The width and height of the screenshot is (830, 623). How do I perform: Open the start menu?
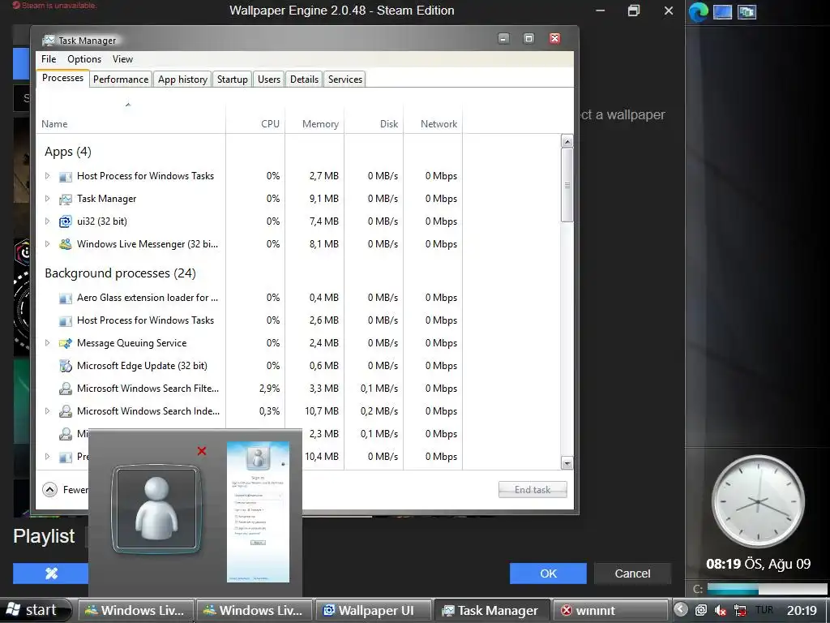pyautogui.click(x=35, y=610)
